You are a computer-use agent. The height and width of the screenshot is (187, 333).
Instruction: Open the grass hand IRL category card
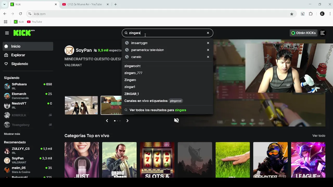click(x=233, y=160)
